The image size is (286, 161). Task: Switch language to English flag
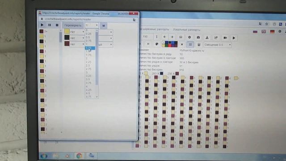tap(264, 32)
